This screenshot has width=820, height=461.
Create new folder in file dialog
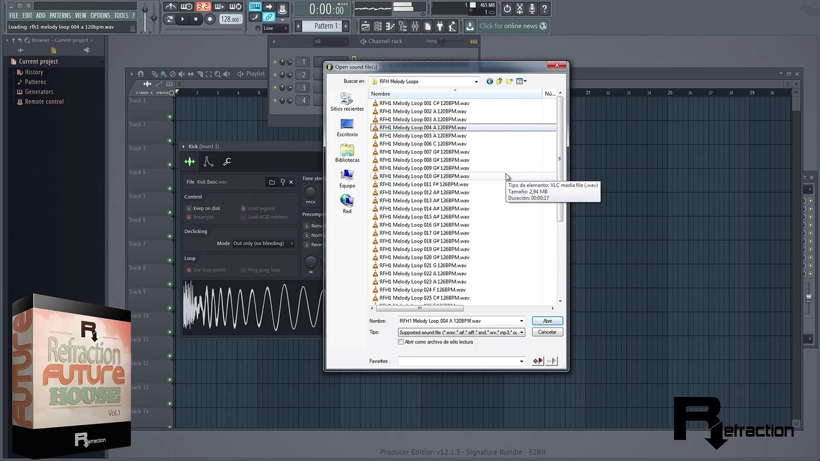point(509,81)
